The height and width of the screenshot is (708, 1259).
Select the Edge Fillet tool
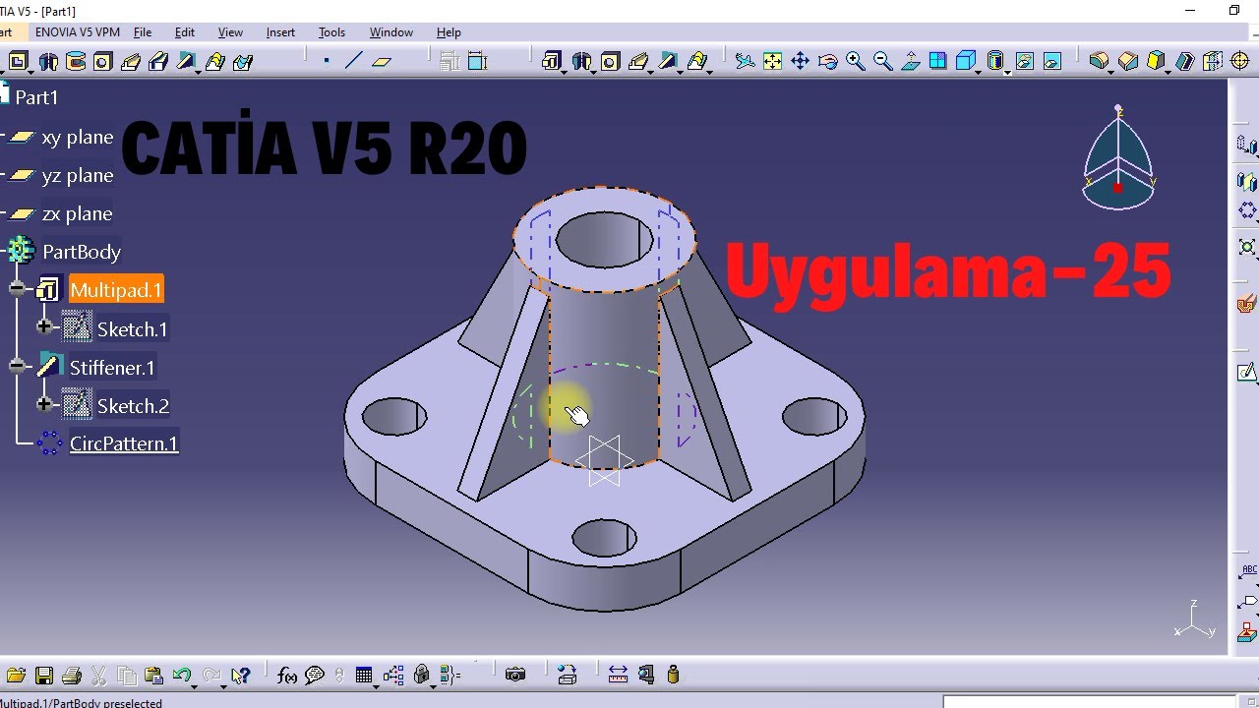[1099, 61]
